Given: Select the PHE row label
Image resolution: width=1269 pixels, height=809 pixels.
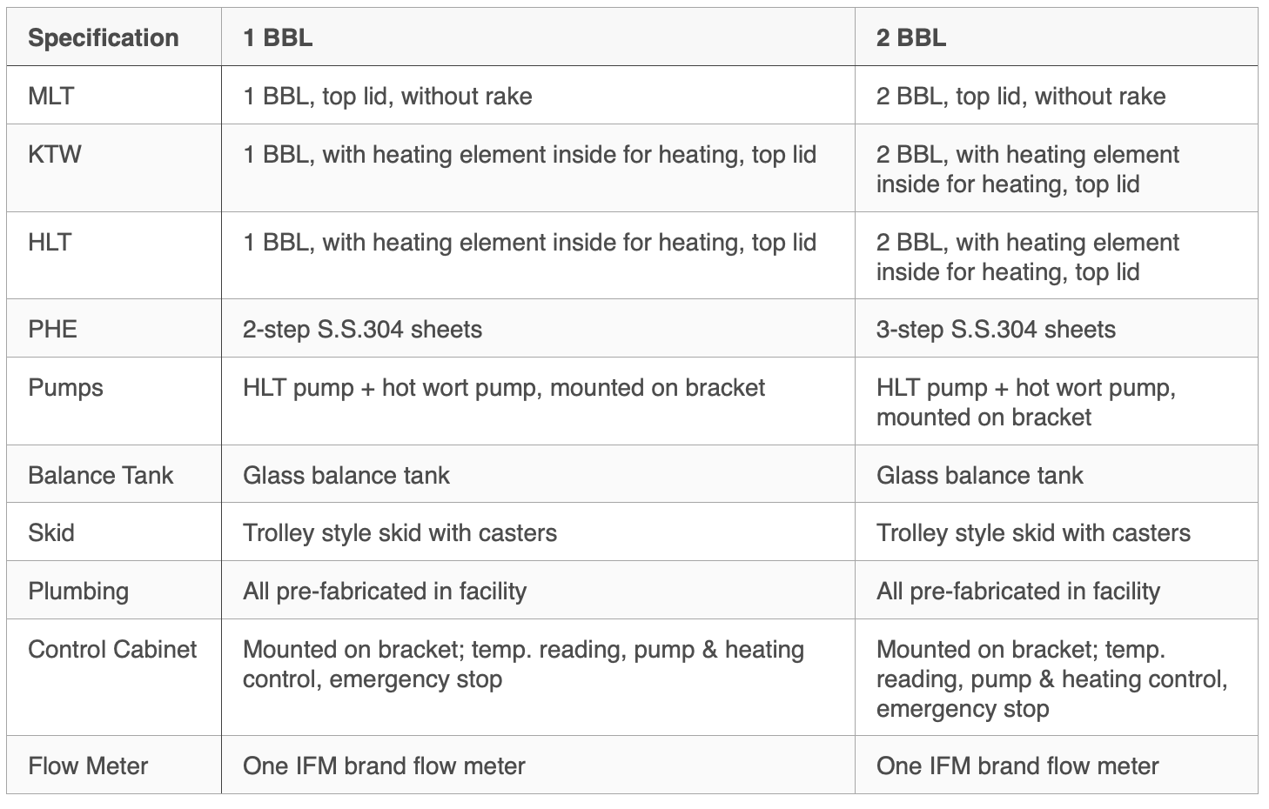Looking at the screenshot, I should coord(53,330).
